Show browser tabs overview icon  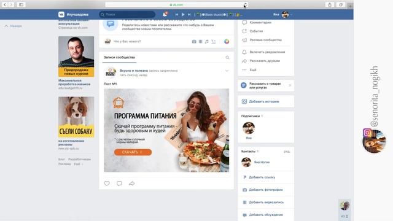341,4
